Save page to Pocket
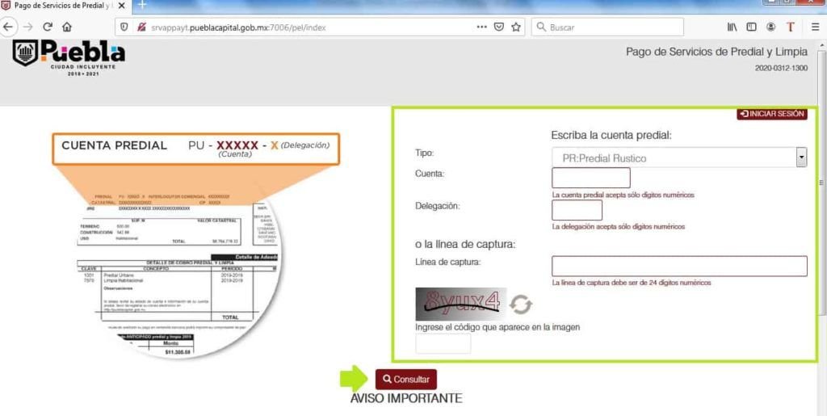The height and width of the screenshot is (416, 827). pyautogui.click(x=499, y=27)
